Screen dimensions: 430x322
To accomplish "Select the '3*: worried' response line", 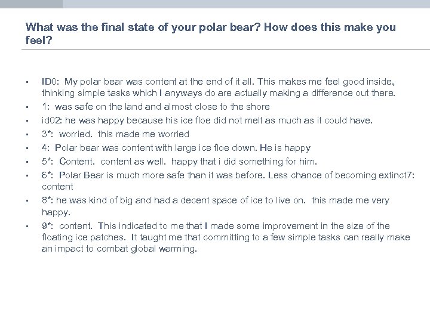I will click(x=115, y=134).
